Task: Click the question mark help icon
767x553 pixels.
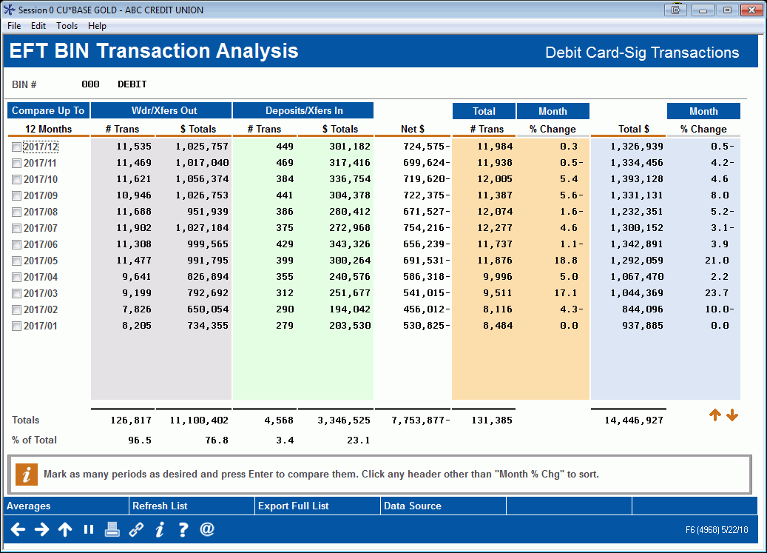Action: tap(183, 529)
